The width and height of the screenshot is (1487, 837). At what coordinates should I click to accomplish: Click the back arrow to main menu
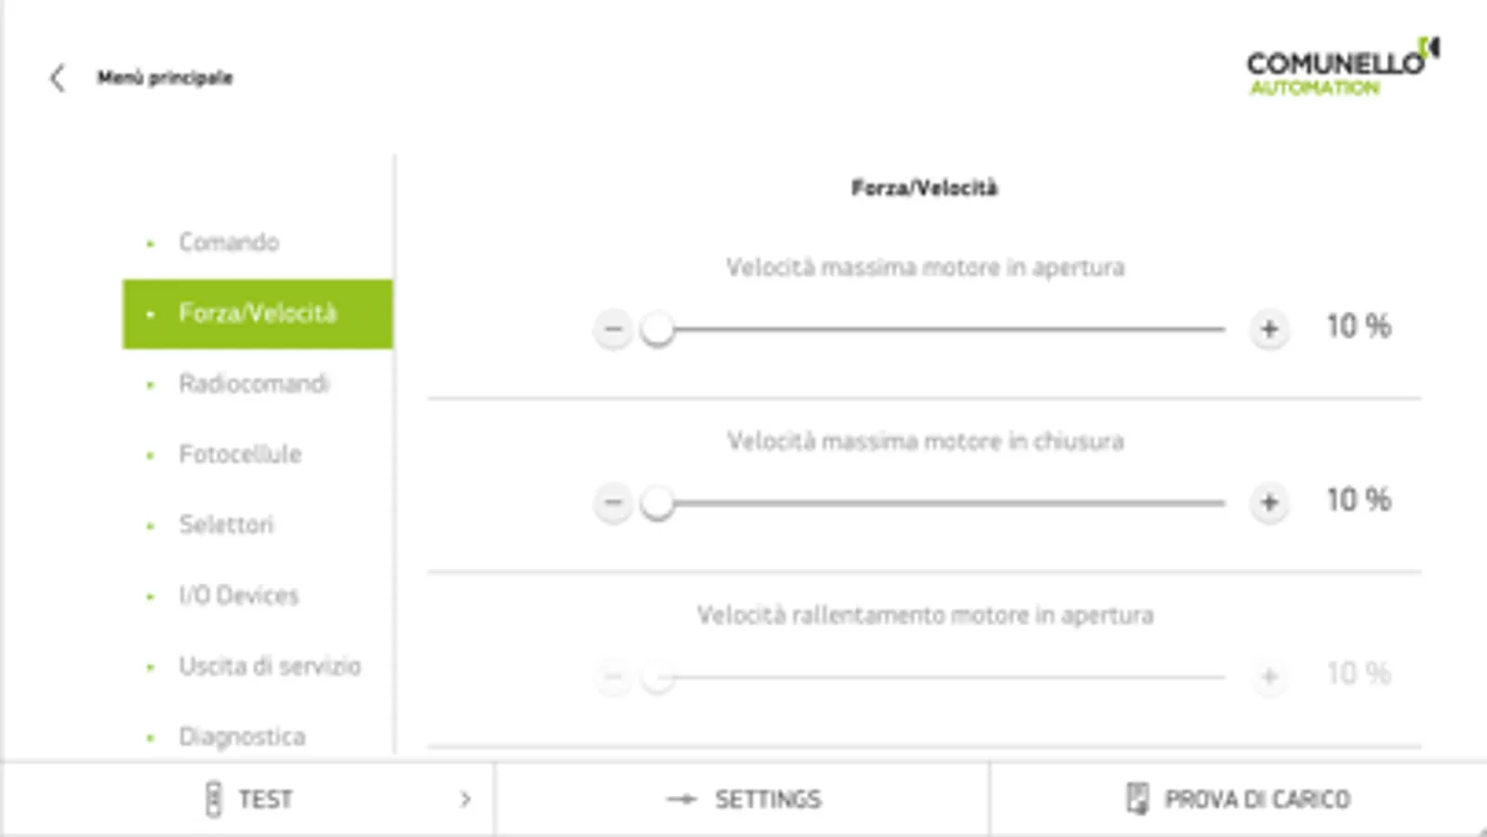(x=58, y=78)
